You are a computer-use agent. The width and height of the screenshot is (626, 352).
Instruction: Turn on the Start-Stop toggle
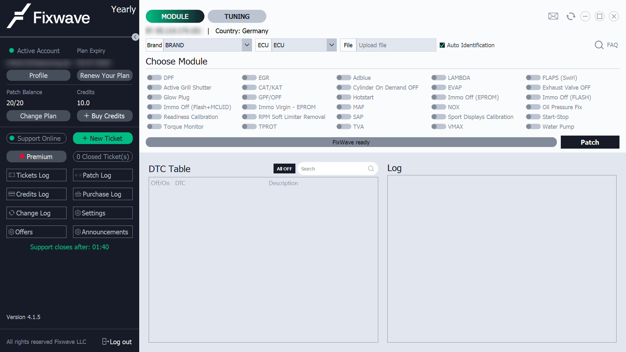tap(533, 117)
